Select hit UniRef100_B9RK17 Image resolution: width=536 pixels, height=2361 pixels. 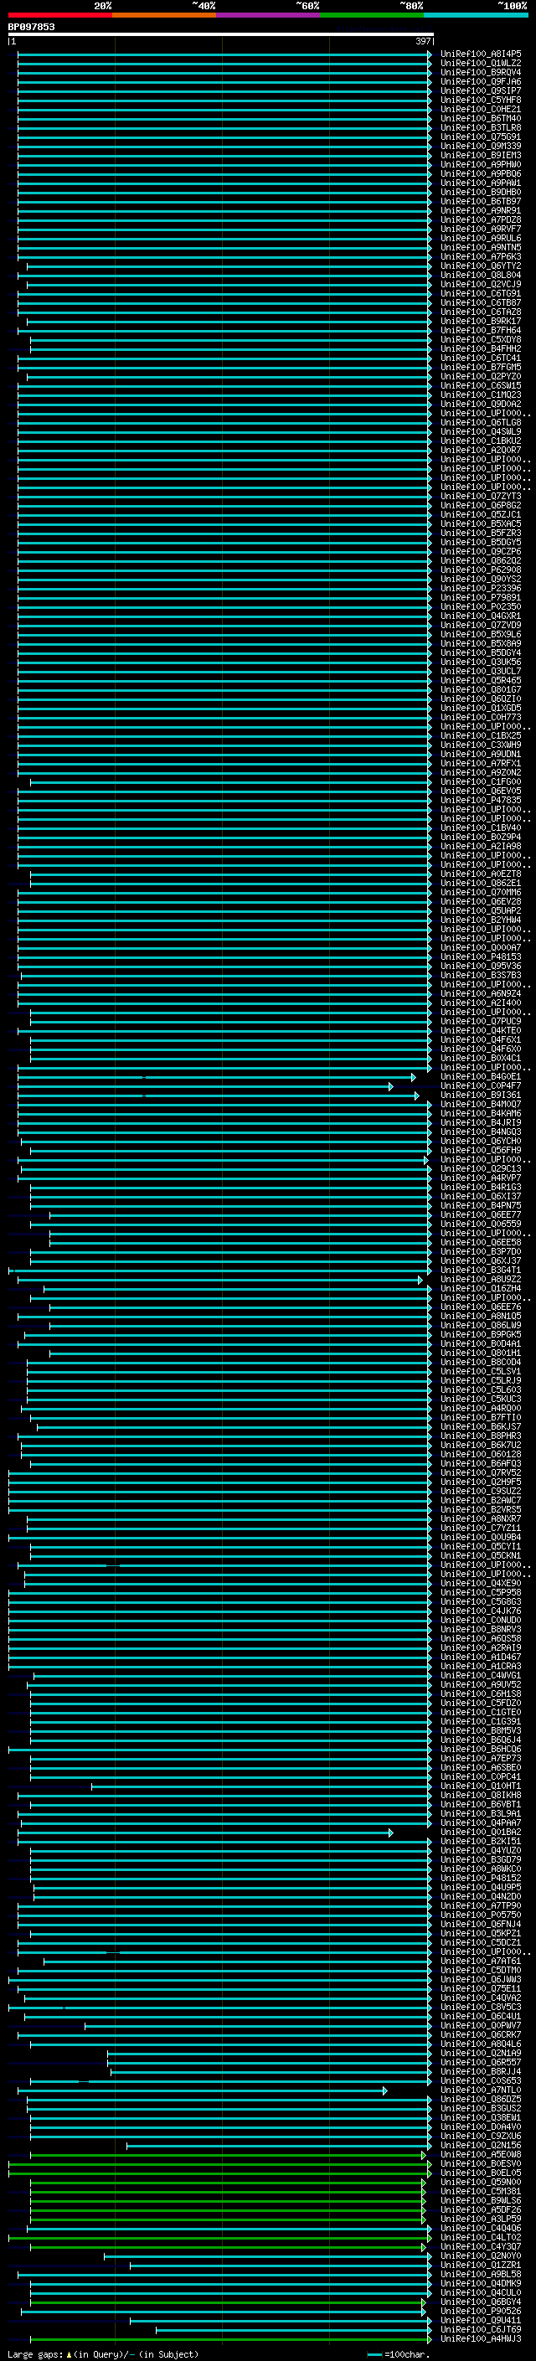tap(481, 321)
